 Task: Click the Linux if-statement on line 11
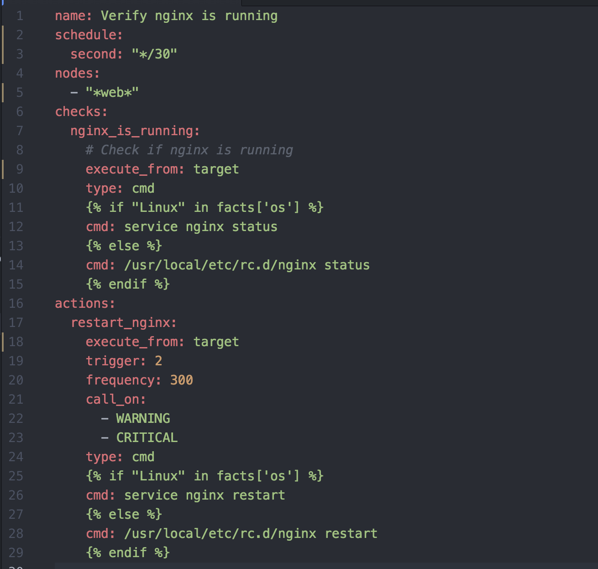205,208
